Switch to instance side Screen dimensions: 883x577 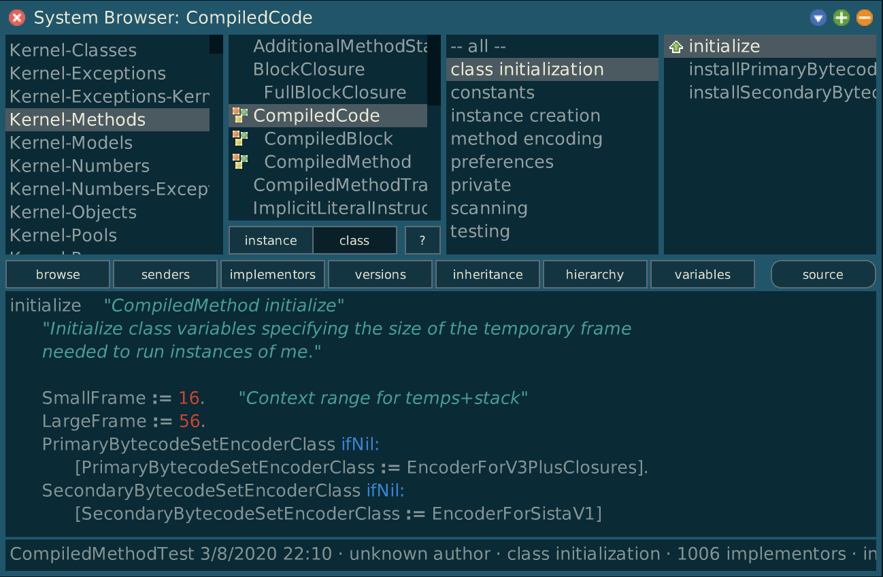coord(271,240)
